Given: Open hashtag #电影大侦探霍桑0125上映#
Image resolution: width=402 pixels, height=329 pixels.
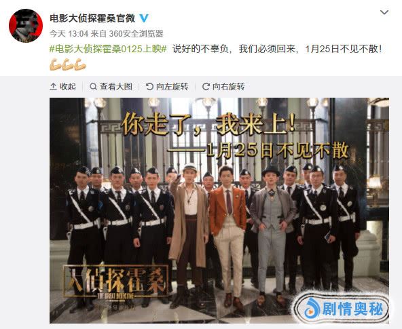Looking at the screenshot, I should pos(108,49).
